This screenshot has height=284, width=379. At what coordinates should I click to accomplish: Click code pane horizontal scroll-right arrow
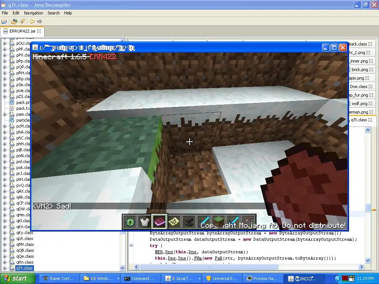pos(361,267)
